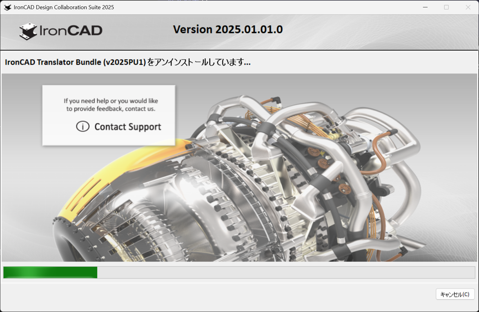
Task: Click the green filled part of progress bar
Action: (x=50, y=272)
